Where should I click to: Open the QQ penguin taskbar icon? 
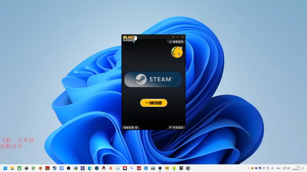click(x=104, y=168)
